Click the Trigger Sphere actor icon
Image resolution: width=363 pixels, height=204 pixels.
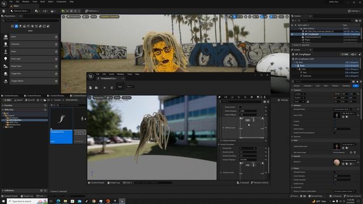pos(6,81)
